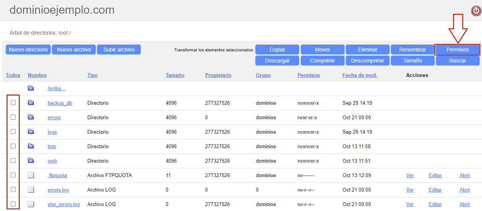Click the folder icon beside errors directory
Viewport: 482px width, 211px height.
tap(31, 117)
